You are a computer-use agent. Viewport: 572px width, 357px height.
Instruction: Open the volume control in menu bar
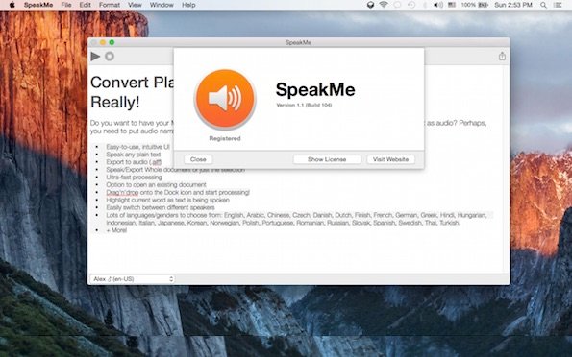438,5
